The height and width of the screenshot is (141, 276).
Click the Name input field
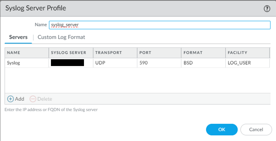(x=159, y=25)
